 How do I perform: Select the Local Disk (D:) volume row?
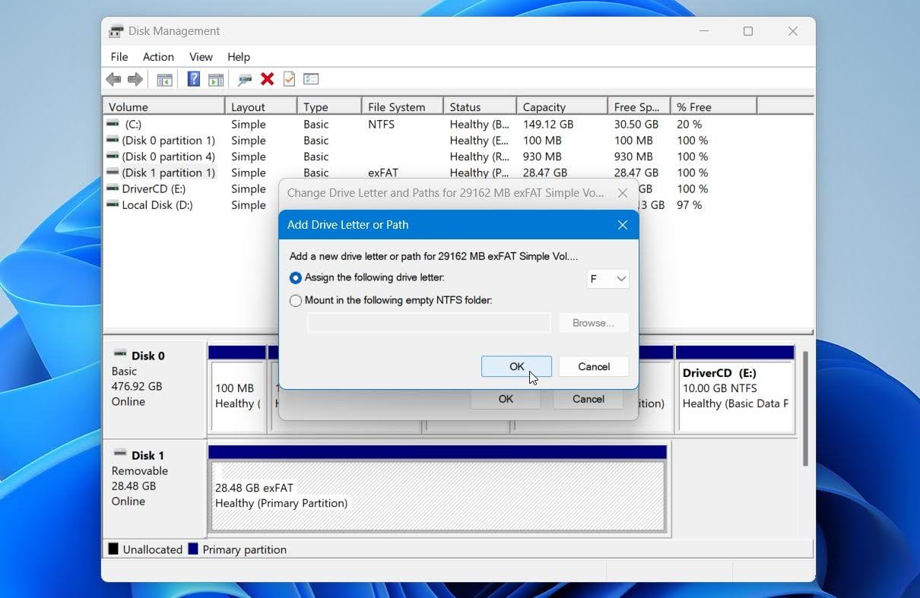[x=191, y=205]
